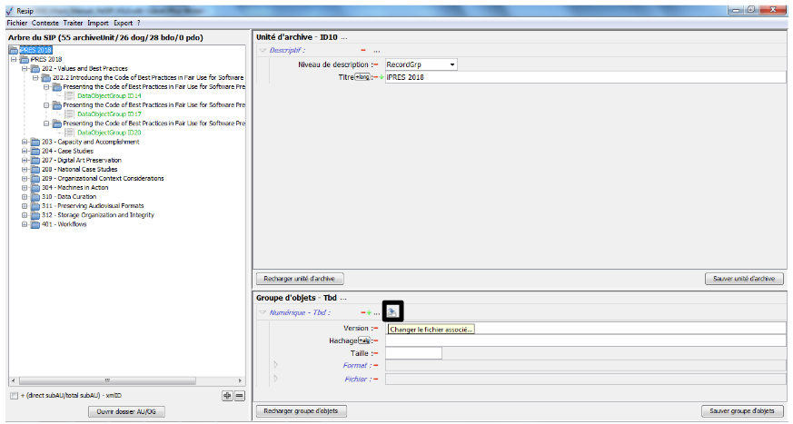The height and width of the screenshot is (424, 793).
Task: Click the +lang button beside Titre
Action: (362, 78)
